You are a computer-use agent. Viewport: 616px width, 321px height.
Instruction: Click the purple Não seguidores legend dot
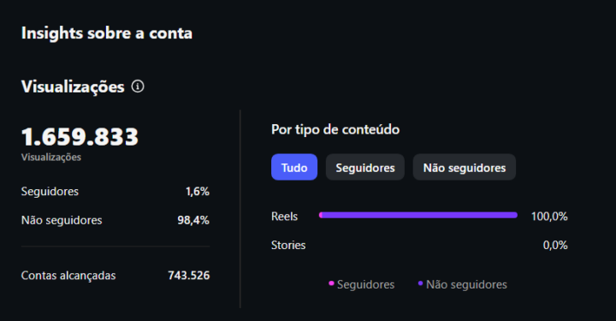pos(420,283)
